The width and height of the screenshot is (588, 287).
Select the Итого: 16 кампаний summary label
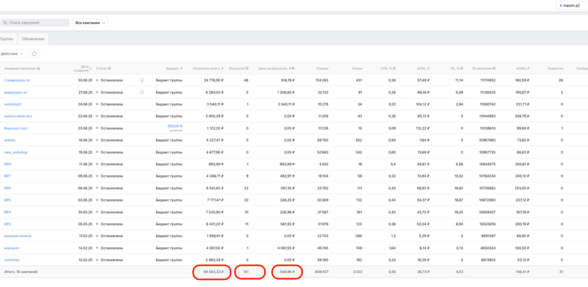click(21, 272)
